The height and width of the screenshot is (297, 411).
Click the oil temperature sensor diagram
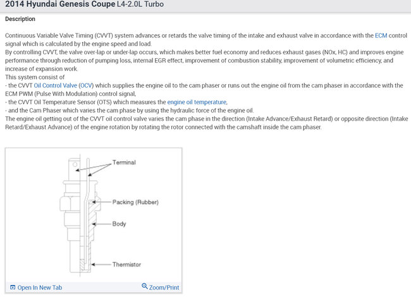[x=94, y=215]
